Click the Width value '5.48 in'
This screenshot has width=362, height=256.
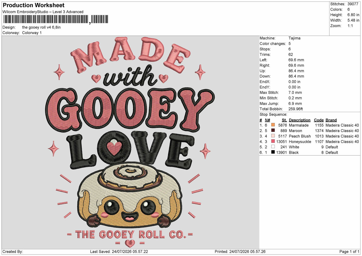(353, 20)
